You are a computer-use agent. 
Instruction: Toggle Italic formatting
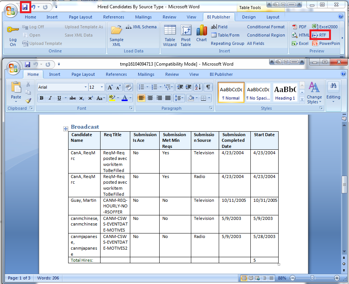[x=50, y=98]
